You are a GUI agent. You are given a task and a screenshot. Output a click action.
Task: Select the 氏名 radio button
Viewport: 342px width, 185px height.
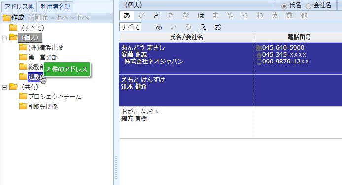click(284, 6)
